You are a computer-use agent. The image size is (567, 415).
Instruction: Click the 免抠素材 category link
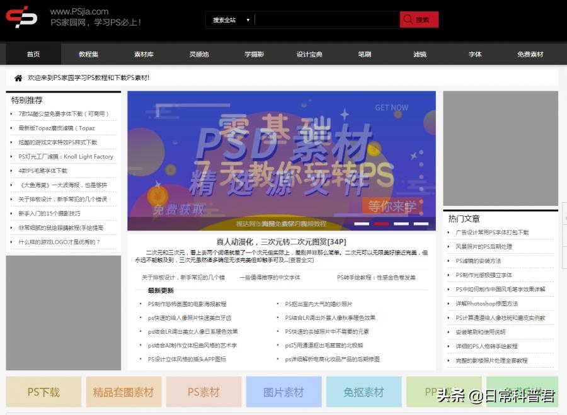pos(364,392)
